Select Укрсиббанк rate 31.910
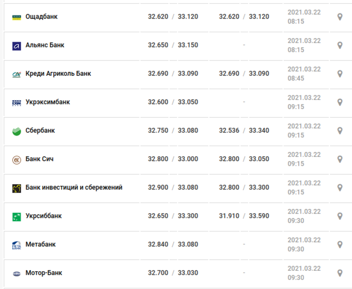 [229, 216]
